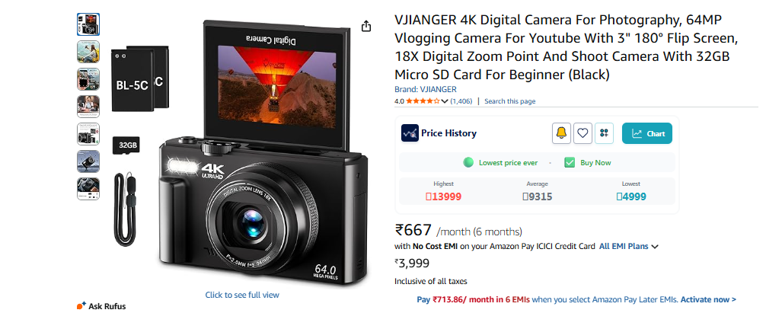Screen dimensions: 766x313
Task: Click the compare grid icon beside heart
Action: tap(604, 133)
